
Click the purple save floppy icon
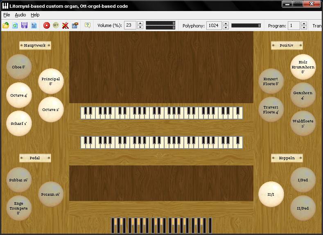point(24,25)
